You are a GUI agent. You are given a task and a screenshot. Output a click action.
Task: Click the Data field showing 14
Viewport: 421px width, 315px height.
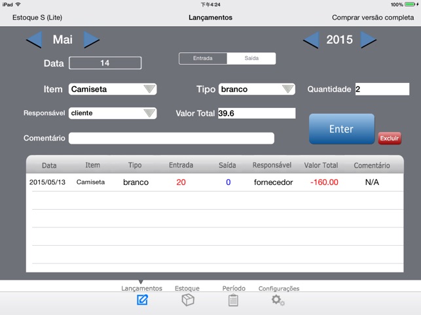[x=105, y=63]
